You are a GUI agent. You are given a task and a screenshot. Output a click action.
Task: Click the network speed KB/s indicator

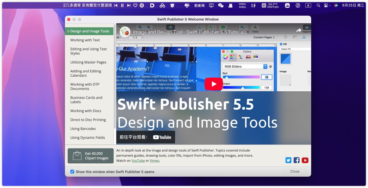(x=242, y=5)
